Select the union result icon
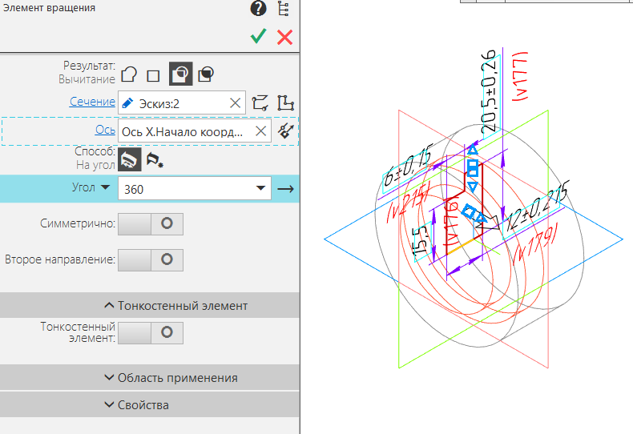633x434 pixels. 153,75
